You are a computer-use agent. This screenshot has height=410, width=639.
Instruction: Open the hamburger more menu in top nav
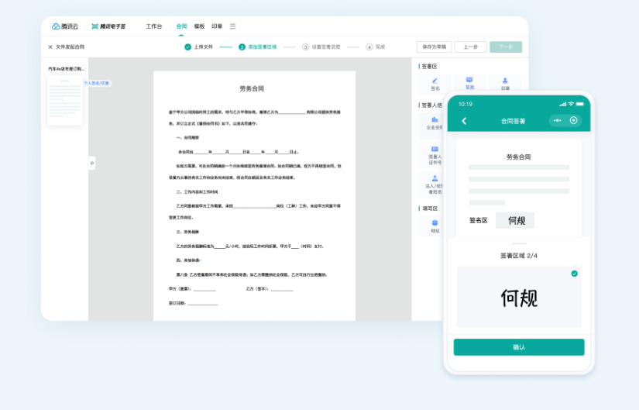tap(233, 26)
